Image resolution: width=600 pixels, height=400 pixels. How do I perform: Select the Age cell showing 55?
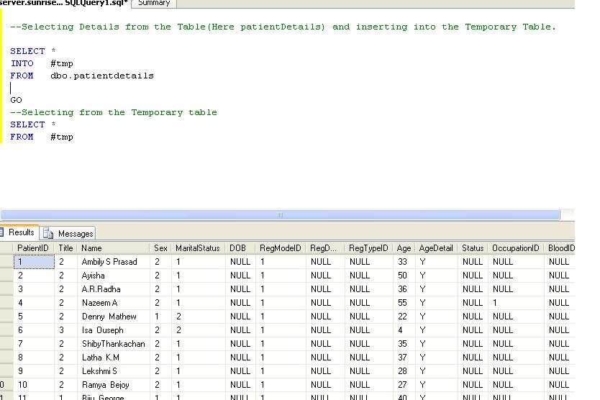tap(404, 303)
